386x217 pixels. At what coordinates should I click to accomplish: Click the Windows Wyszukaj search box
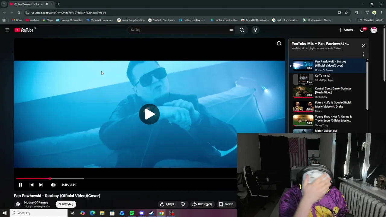pyautogui.click(x=39, y=213)
